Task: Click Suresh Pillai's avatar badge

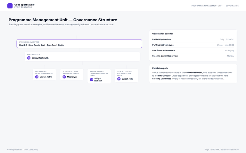Action: (x=119, y=79)
